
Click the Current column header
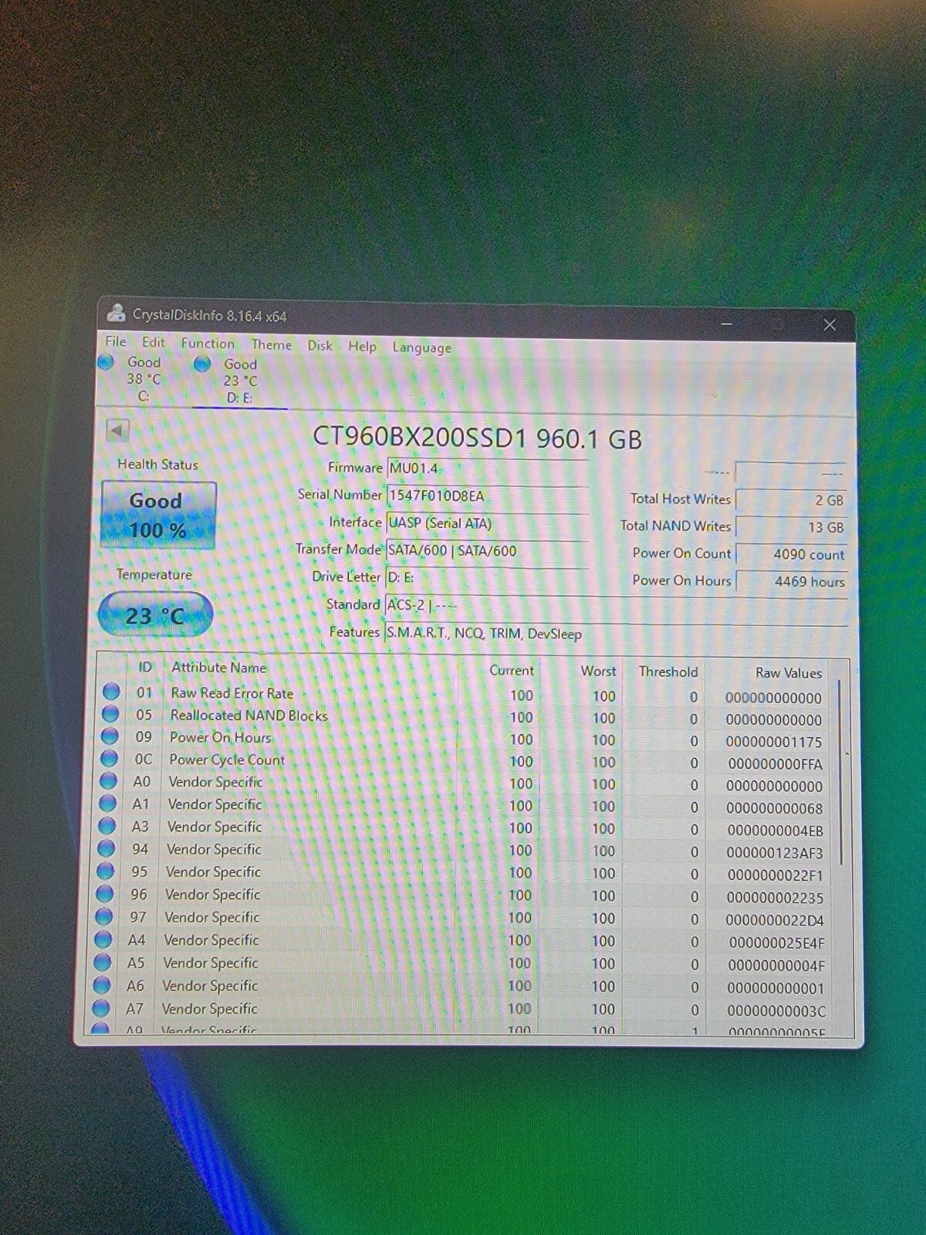coord(511,670)
